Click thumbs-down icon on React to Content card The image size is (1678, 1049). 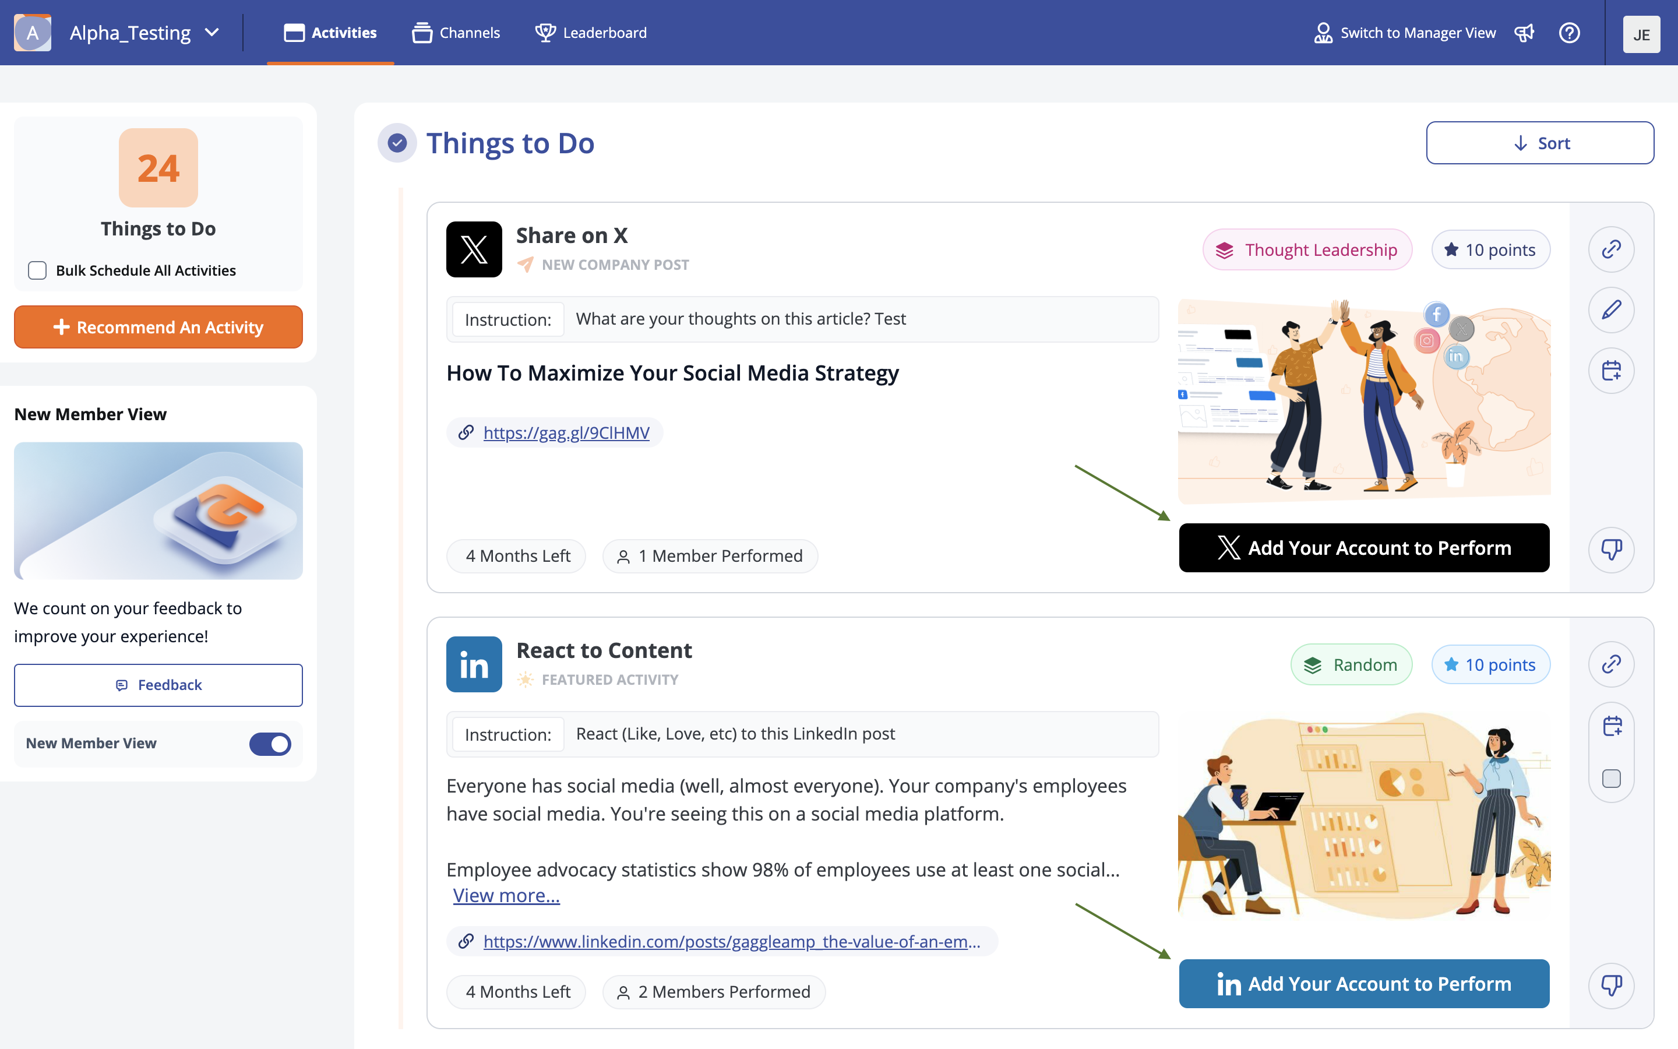tap(1611, 984)
